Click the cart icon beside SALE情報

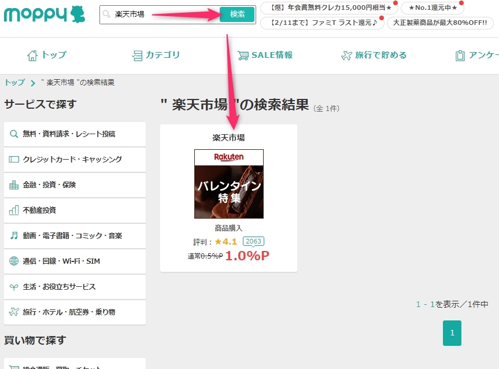243,56
